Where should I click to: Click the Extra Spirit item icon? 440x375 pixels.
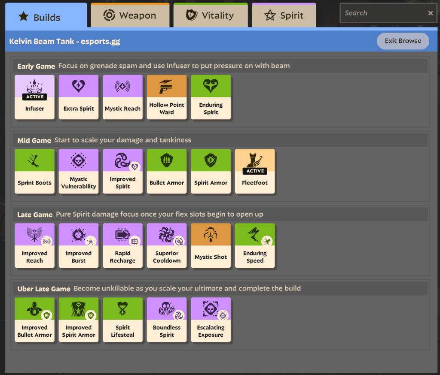click(x=79, y=97)
